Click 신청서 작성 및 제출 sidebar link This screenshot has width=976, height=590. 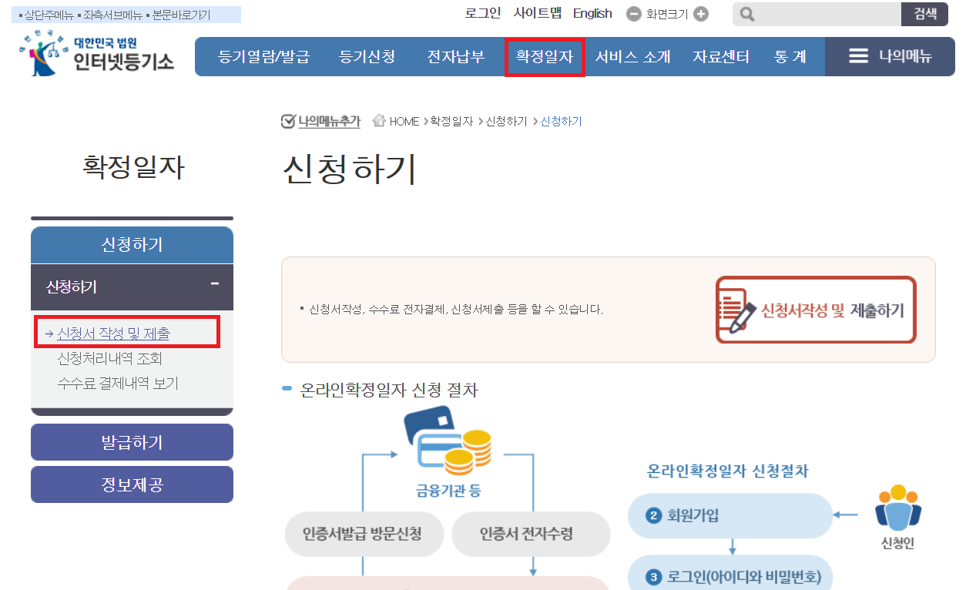pyautogui.click(x=114, y=334)
